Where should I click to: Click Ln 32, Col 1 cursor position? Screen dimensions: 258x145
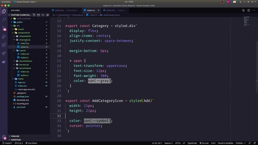click(157, 143)
